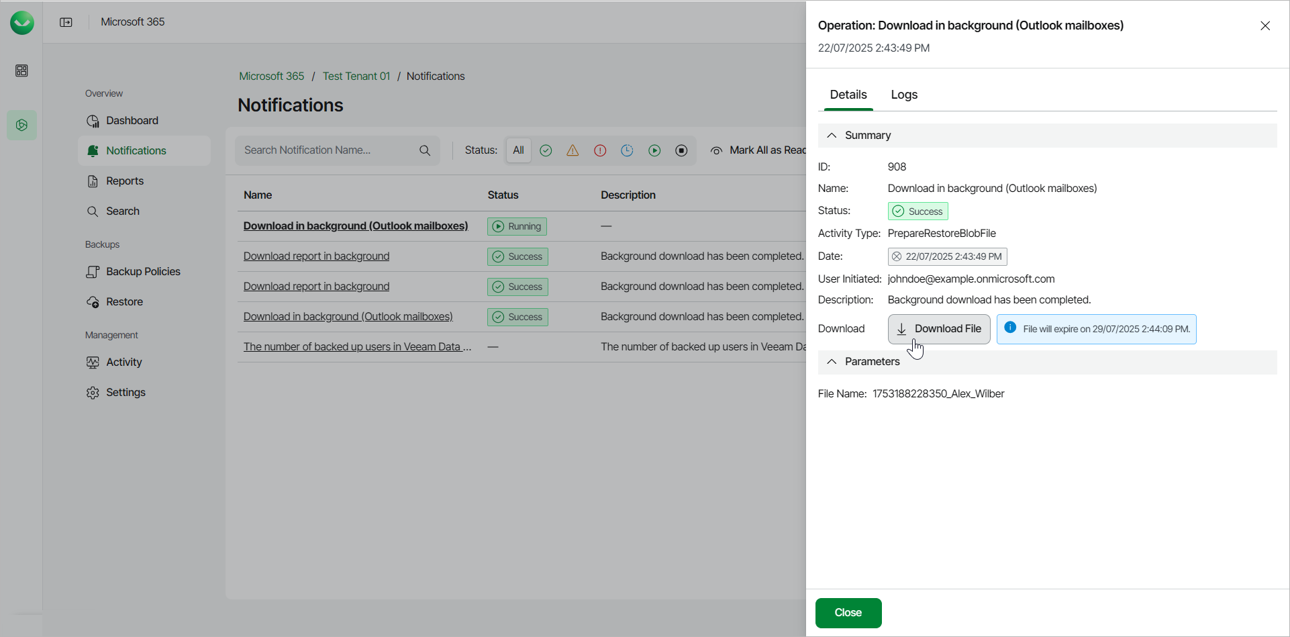Switch to the Logs tab

pos(904,95)
